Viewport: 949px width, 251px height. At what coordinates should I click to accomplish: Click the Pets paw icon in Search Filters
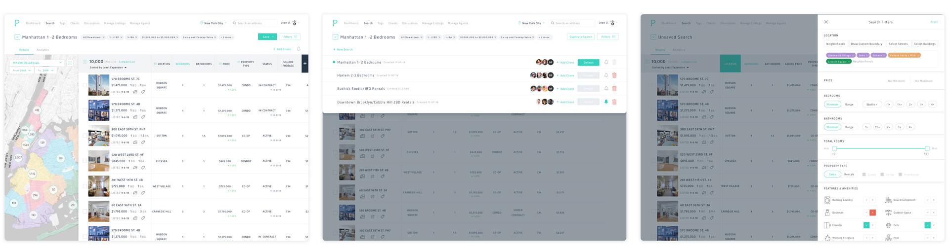click(x=888, y=225)
